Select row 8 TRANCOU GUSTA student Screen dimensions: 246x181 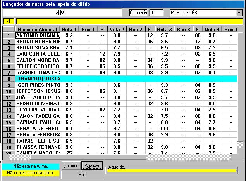tap(38, 79)
